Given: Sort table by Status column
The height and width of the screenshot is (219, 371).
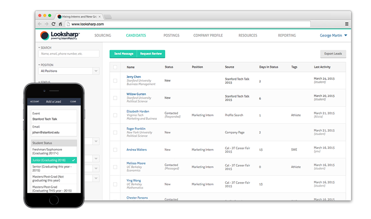Looking at the screenshot, I should 169,67.
